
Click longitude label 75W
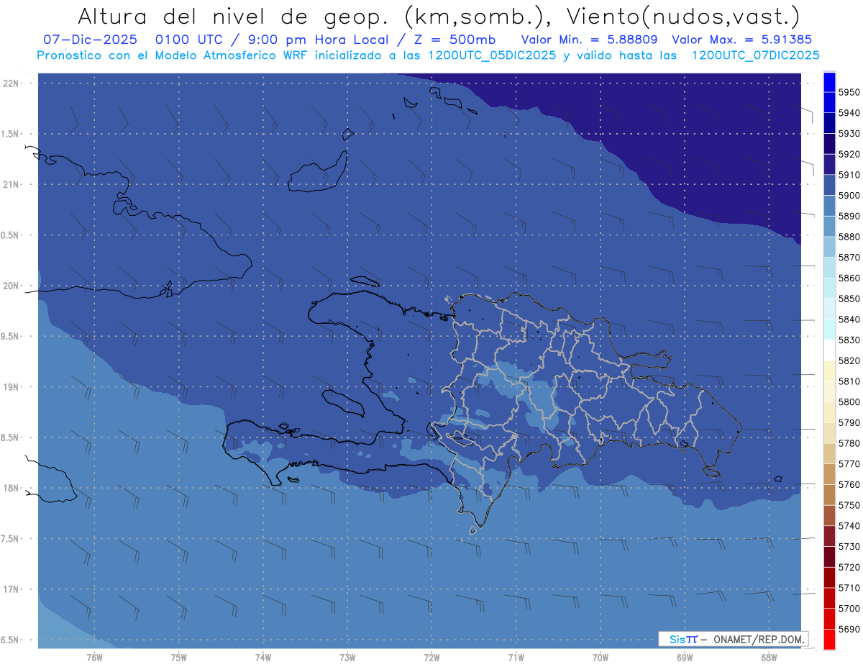179,658
